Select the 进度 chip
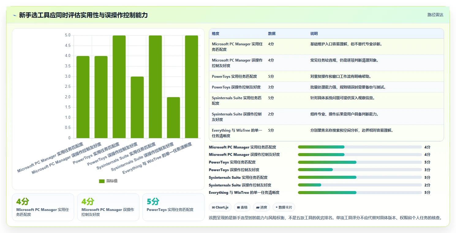This screenshot has width=456, height=233. [x=262, y=207]
